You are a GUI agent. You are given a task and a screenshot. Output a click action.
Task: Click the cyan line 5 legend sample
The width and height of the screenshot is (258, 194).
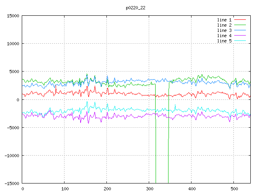(240, 41)
